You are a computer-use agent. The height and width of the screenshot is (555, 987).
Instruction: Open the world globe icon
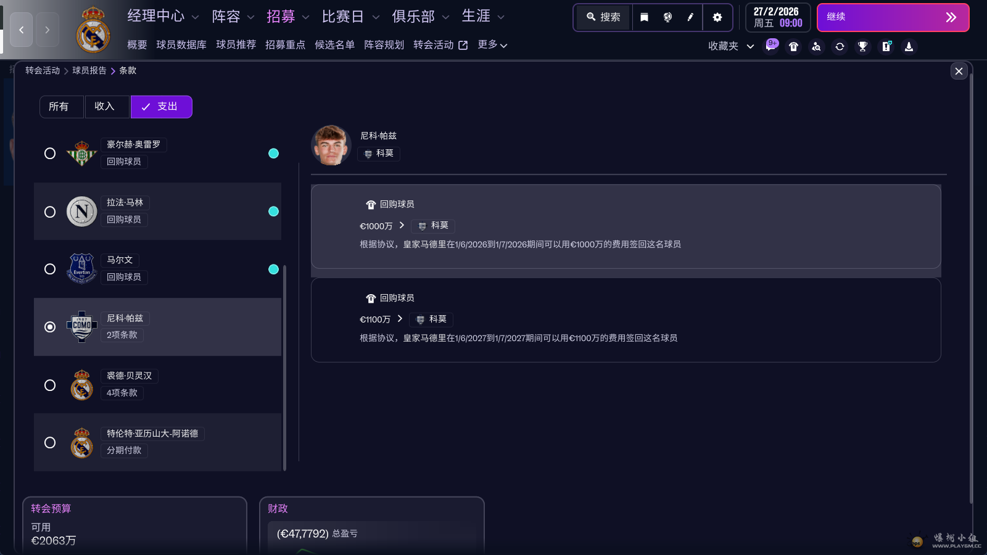point(668,17)
